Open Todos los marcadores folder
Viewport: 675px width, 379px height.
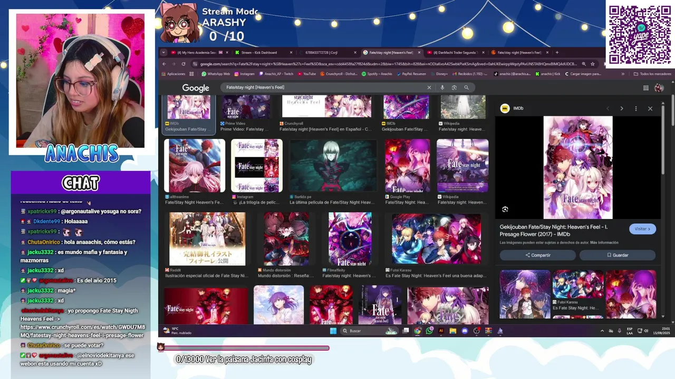tap(653, 74)
